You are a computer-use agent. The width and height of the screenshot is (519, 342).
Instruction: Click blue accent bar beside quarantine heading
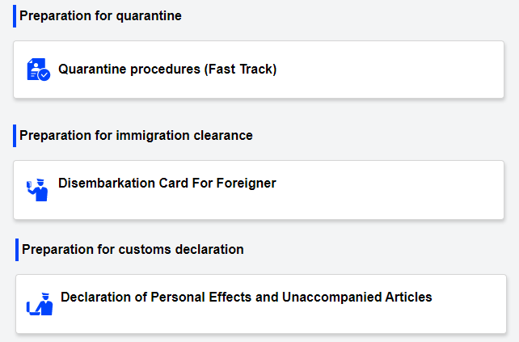coord(15,15)
